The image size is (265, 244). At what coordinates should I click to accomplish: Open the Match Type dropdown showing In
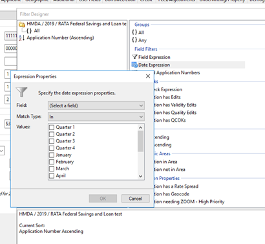tap(96, 116)
